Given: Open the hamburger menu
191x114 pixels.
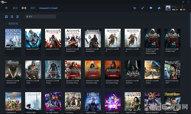Looking at the screenshot, I should pos(6,8).
